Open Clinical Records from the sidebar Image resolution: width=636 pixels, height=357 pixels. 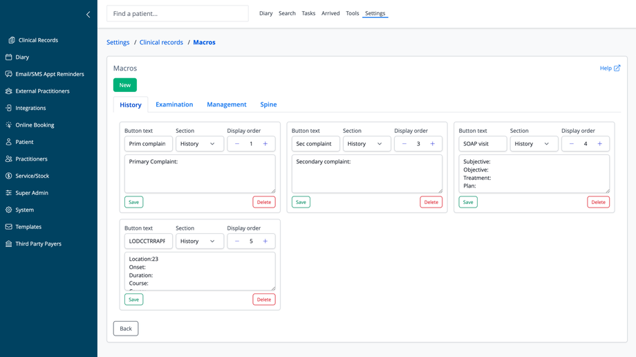click(x=38, y=40)
